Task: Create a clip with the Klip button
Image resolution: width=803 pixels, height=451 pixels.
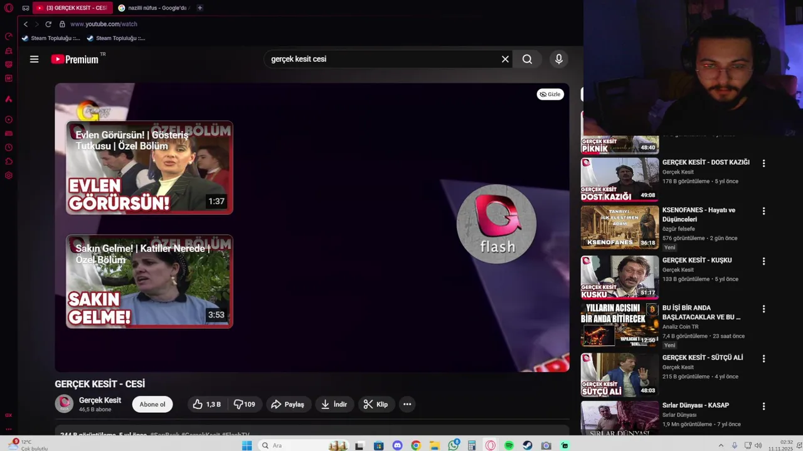Action: pos(376,404)
